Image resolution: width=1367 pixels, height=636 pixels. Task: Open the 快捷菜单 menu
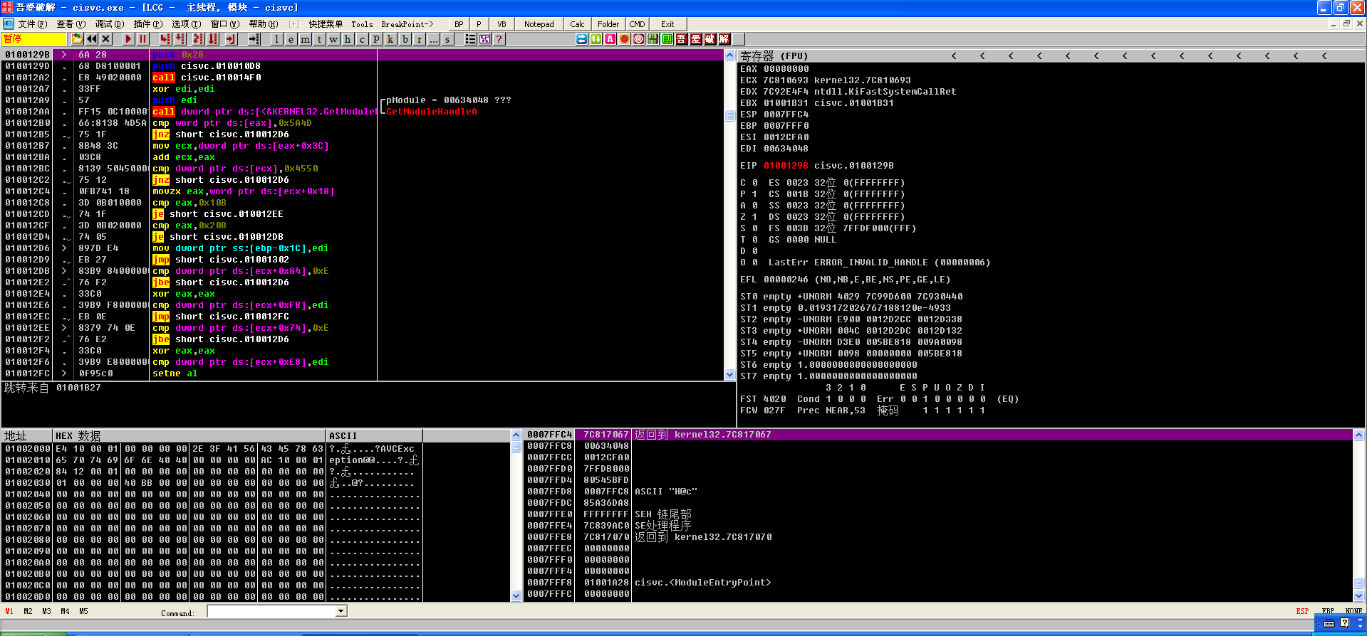[326, 24]
